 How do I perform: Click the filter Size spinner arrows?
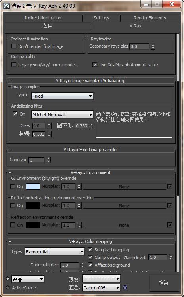pyautogui.click(x=49, y=126)
